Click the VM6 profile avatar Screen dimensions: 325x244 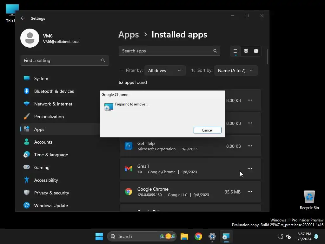tap(30, 38)
